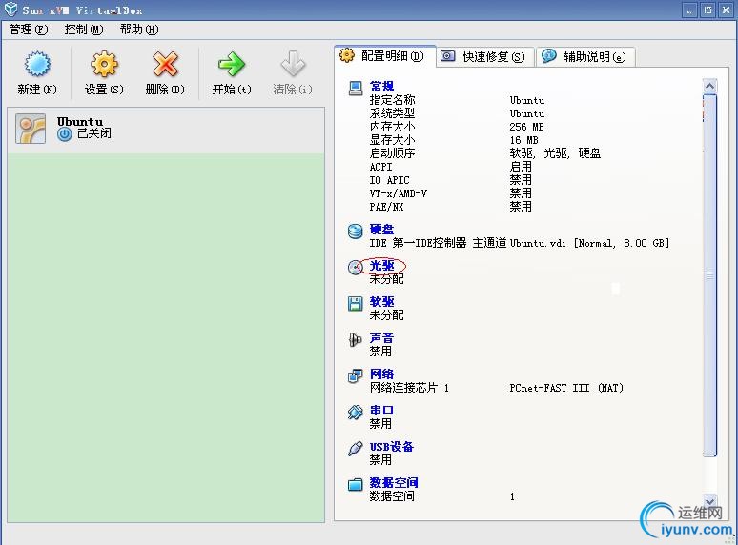Screen dimensions: 738x545
Task: Click the 常规 computer icon
Action: click(356, 88)
